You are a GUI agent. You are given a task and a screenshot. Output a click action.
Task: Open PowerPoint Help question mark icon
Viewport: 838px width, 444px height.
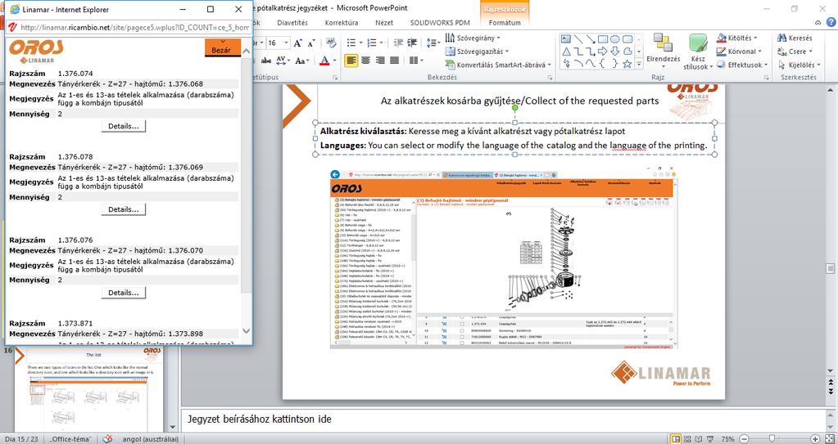coord(831,22)
